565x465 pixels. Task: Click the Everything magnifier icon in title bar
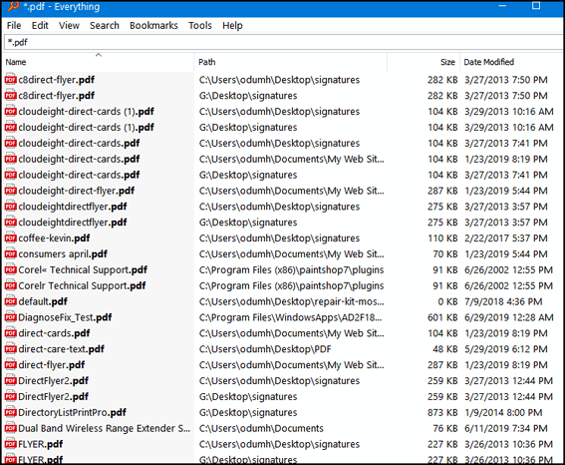14,6
